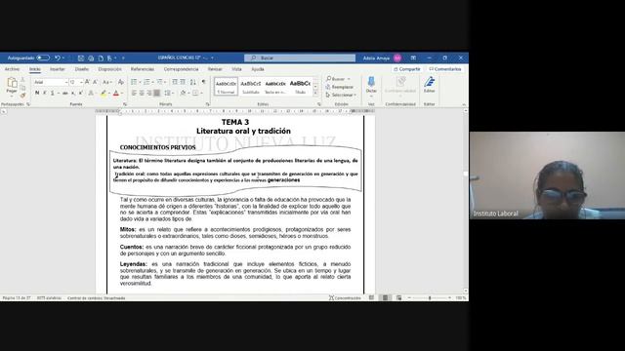Open the Archivo tab
The height and width of the screenshot is (351, 625).
pyautogui.click(x=12, y=69)
